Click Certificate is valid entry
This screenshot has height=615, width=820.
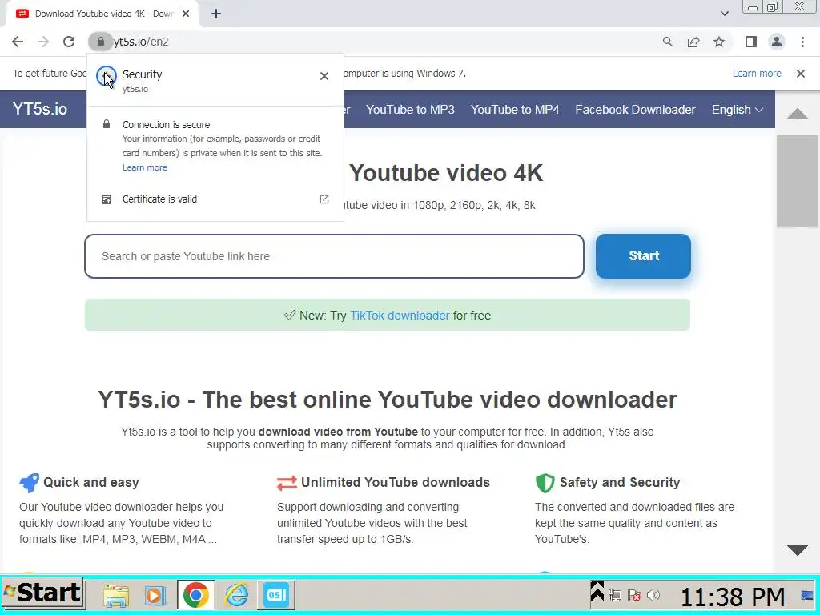tap(215, 199)
